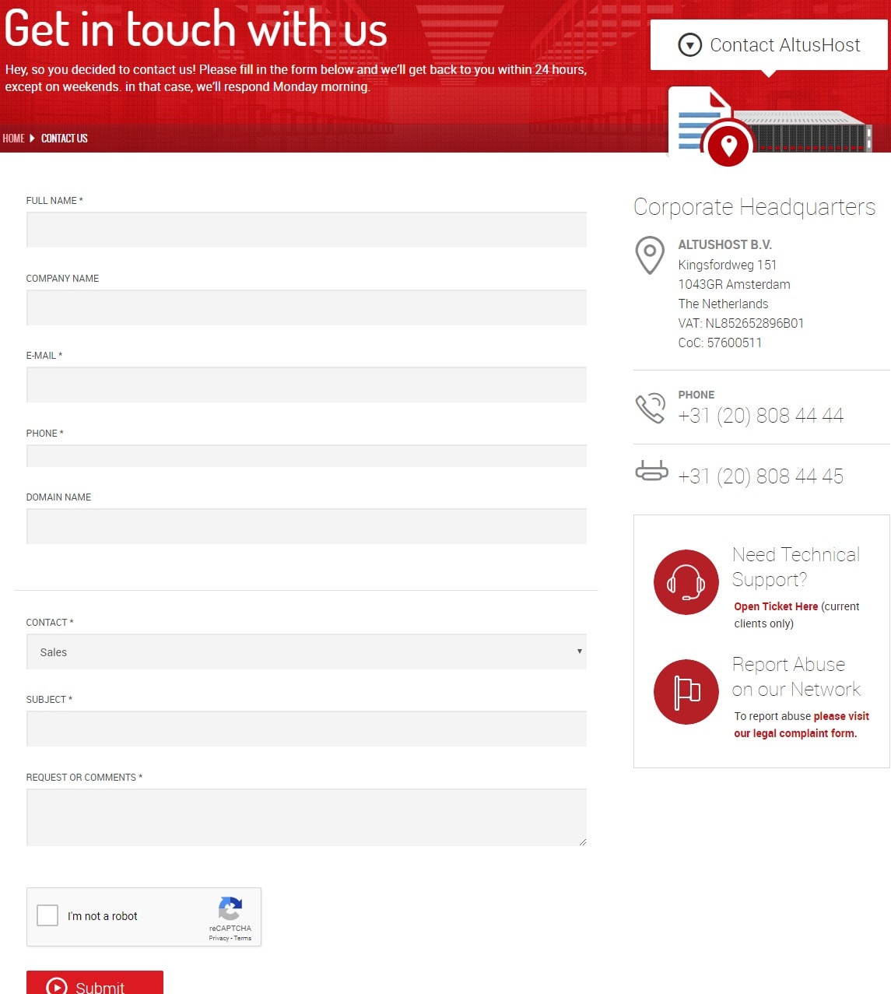Click the FULL NAME * field label

pos(54,201)
